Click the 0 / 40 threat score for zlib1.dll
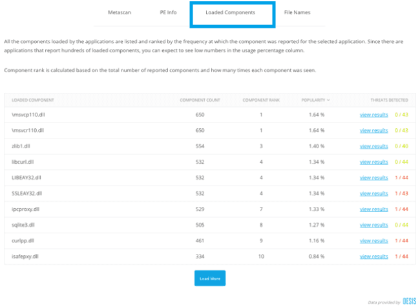The width and height of the screenshot is (420, 308). (401, 146)
